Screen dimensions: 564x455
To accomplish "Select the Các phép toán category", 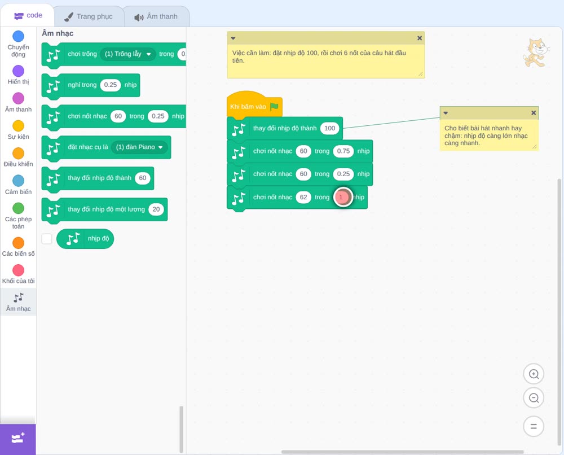I will coord(19,216).
